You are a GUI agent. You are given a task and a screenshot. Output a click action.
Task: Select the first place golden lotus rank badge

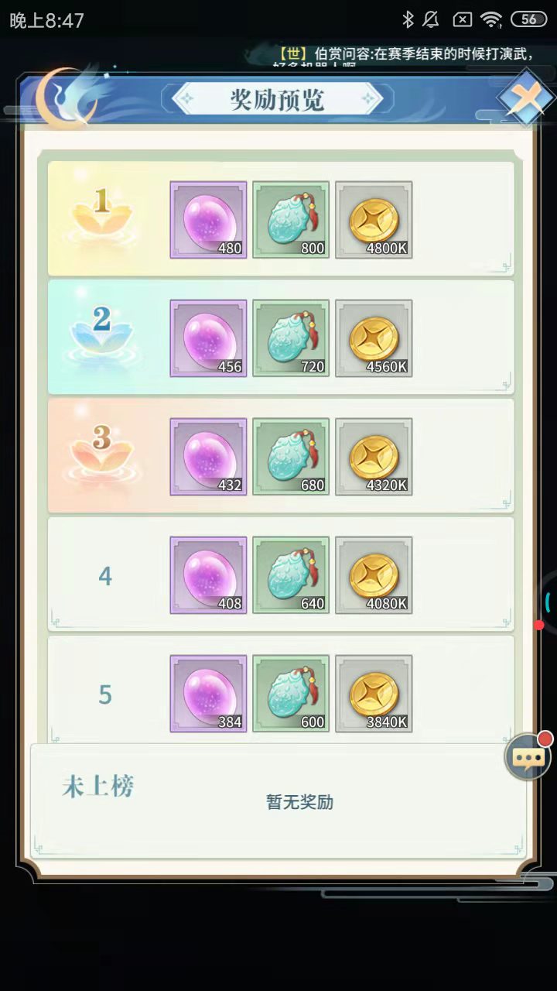[102, 211]
